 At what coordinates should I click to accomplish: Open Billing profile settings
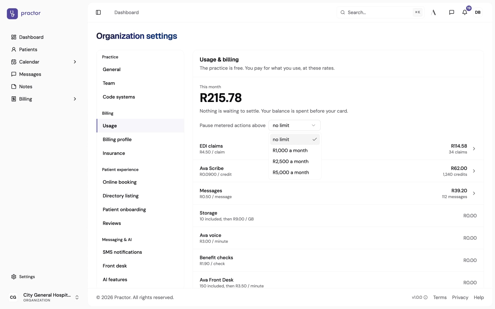tap(140, 140)
